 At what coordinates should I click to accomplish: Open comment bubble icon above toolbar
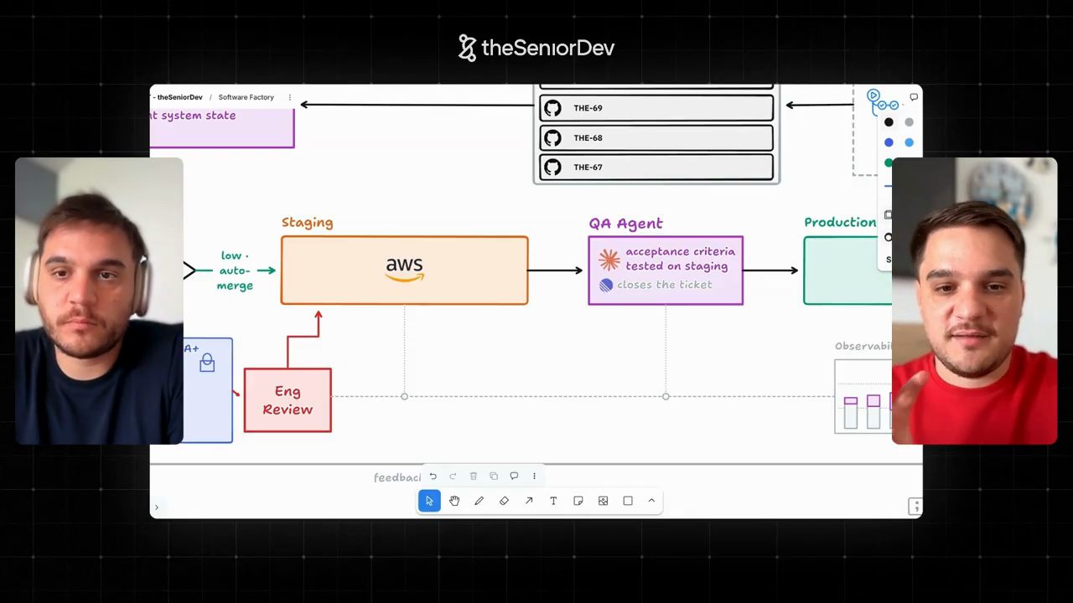[514, 476]
